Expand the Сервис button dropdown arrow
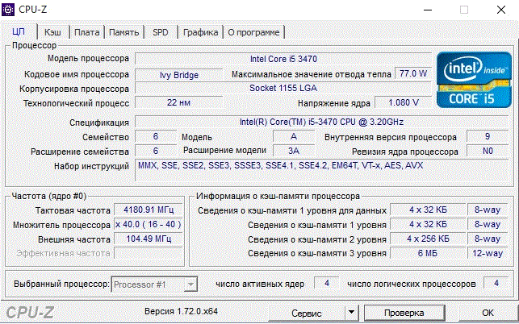The image size is (519, 324). pyautogui.click(x=352, y=313)
